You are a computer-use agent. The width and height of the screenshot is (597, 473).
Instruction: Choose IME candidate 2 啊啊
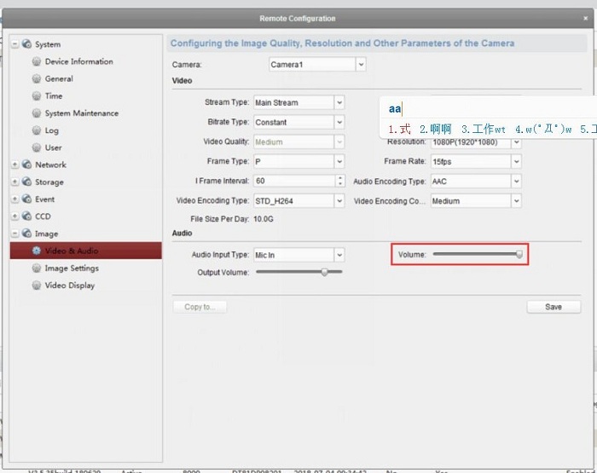coord(436,130)
